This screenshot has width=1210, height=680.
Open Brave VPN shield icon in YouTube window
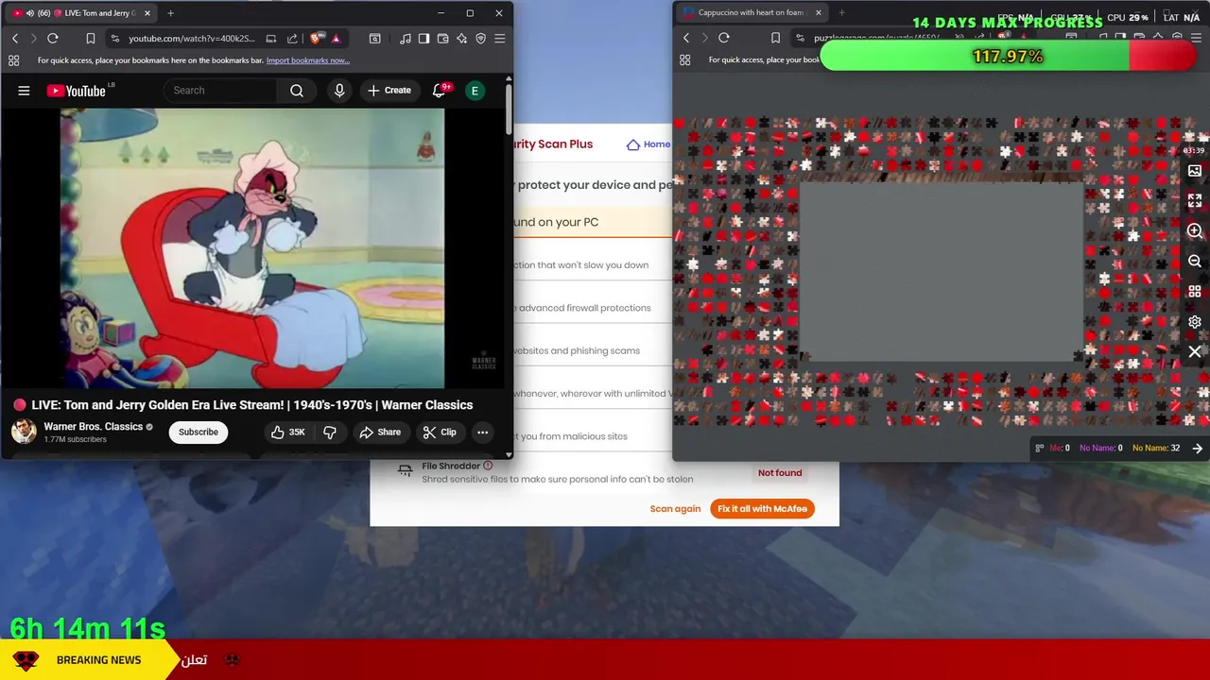coord(480,39)
